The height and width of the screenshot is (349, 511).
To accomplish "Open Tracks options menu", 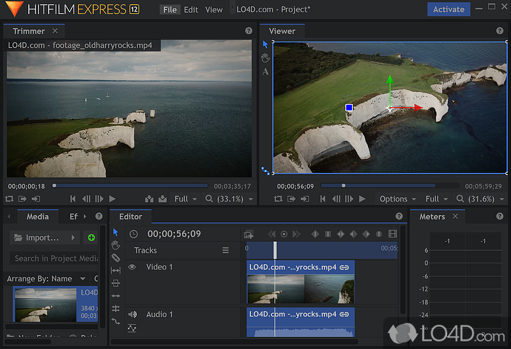I will coord(225,250).
